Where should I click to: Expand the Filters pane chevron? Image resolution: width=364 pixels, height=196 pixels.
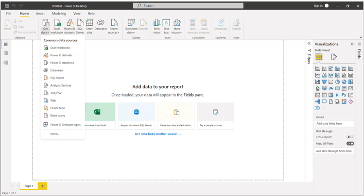[x=309, y=44]
